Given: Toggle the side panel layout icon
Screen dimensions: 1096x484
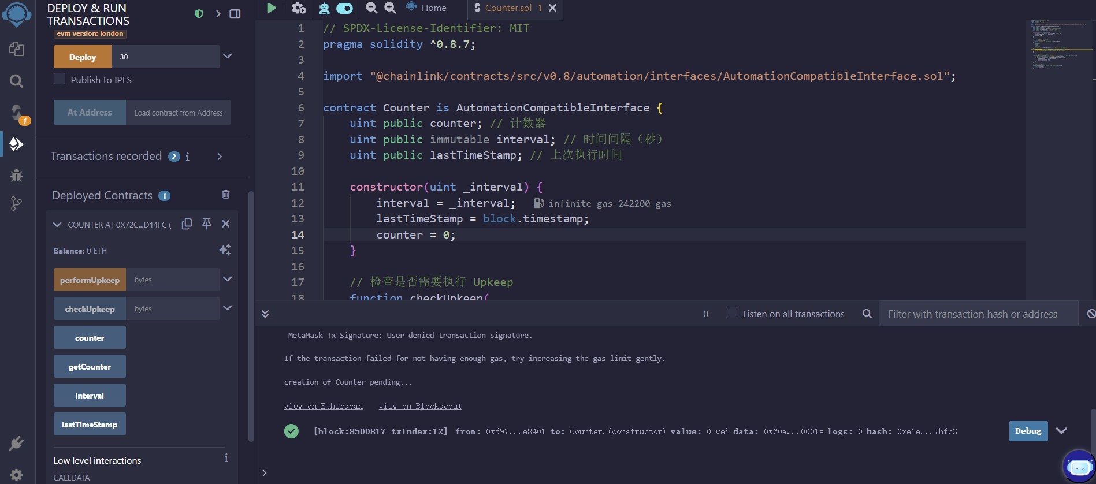Looking at the screenshot, I should coord(235,14).
